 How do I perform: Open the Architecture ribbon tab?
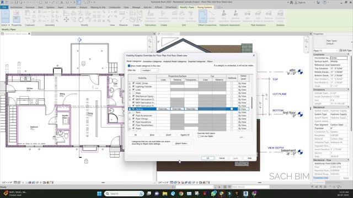tap(17, 7)
